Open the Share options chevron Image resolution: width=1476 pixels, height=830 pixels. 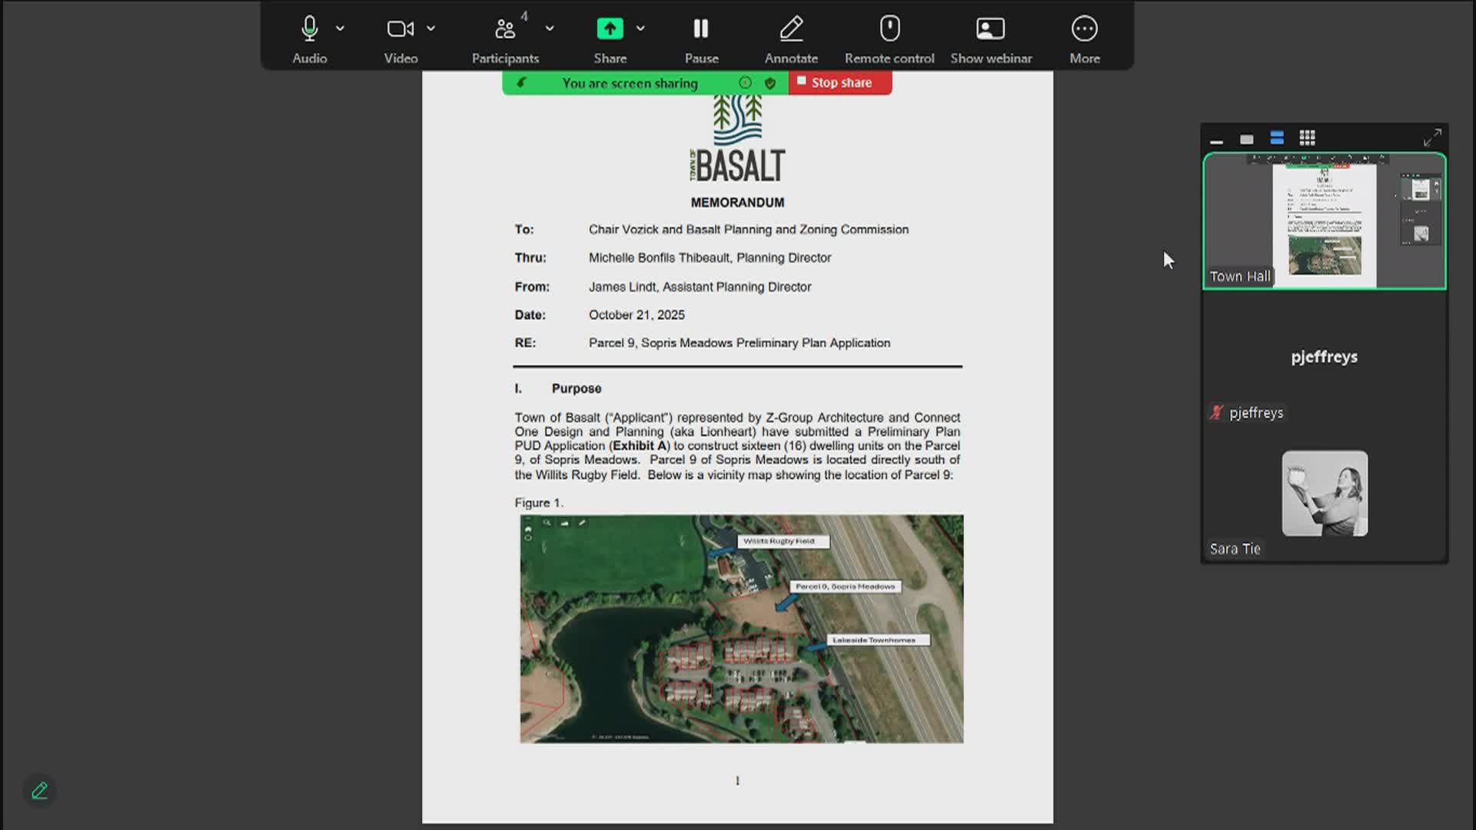tap(642, 28)
